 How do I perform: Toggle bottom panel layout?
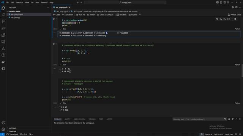tap(221, 3)
